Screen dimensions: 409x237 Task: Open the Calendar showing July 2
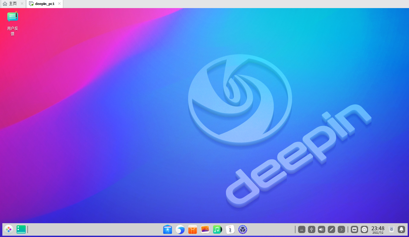pos(230,229)
